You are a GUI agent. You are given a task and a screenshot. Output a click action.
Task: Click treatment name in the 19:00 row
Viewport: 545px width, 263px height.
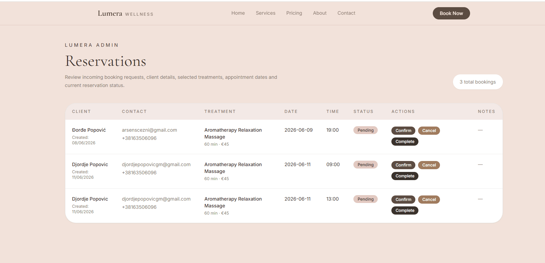click(x=233, y=133)
